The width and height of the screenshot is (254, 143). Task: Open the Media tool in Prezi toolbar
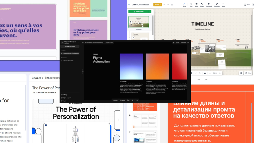tap(196, 5)
